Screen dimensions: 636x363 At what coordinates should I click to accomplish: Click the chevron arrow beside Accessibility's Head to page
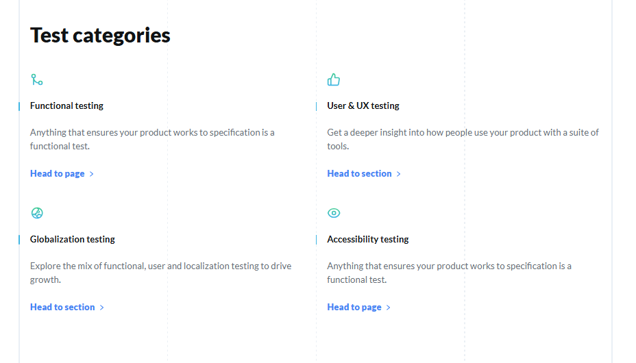click(389, 308)
